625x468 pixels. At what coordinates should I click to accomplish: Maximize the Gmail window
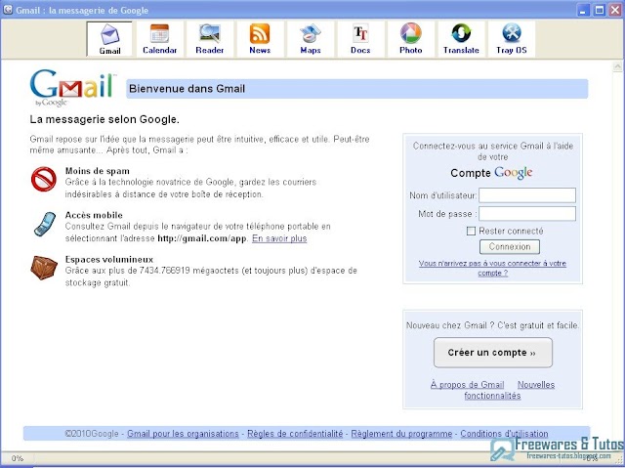[x=600, y=10]
